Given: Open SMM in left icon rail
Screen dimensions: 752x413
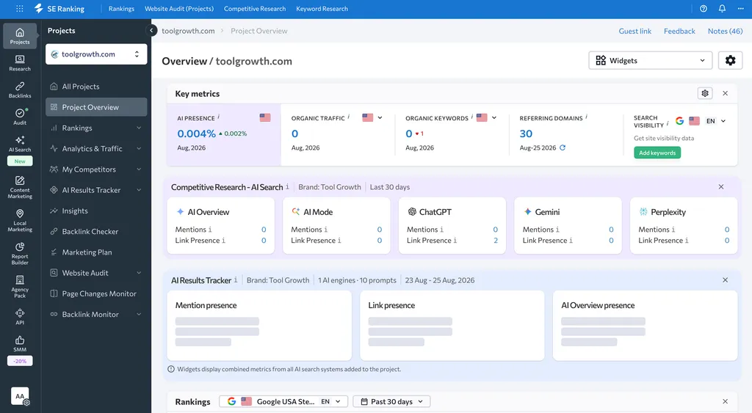Looking at the screenshot, I should pyautogui.click(x=20, y=343).
